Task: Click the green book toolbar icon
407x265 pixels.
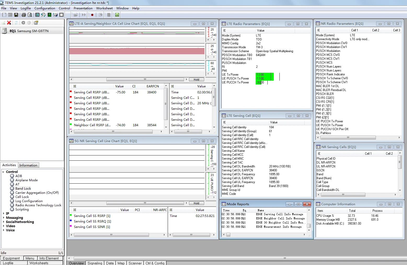Action: 49,15
